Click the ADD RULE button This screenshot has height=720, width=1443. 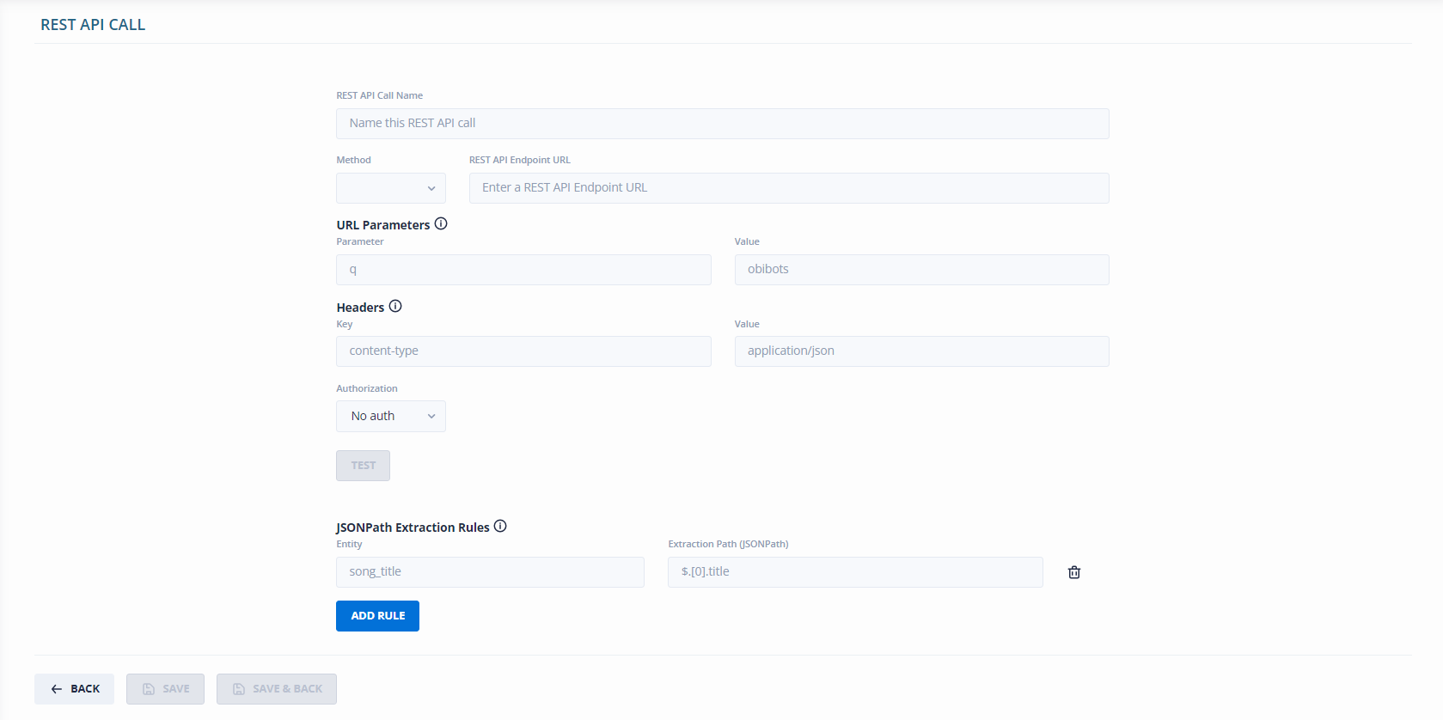point(377,616)
